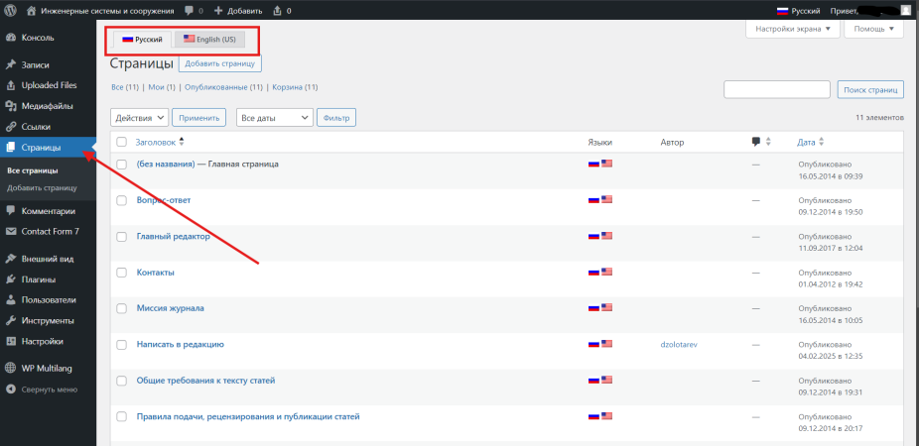Click the WordPress logo in admin bar
The width and height of the screenshot is (919, 446).
tap(10, 11)
